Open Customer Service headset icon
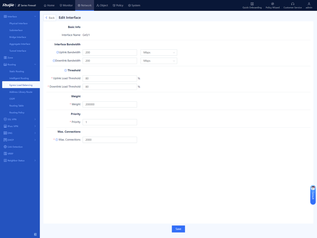Screen dimensions: 317x238 click(292, 4)
